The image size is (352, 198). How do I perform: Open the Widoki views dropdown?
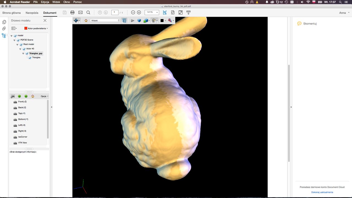(x=105, y=20)
